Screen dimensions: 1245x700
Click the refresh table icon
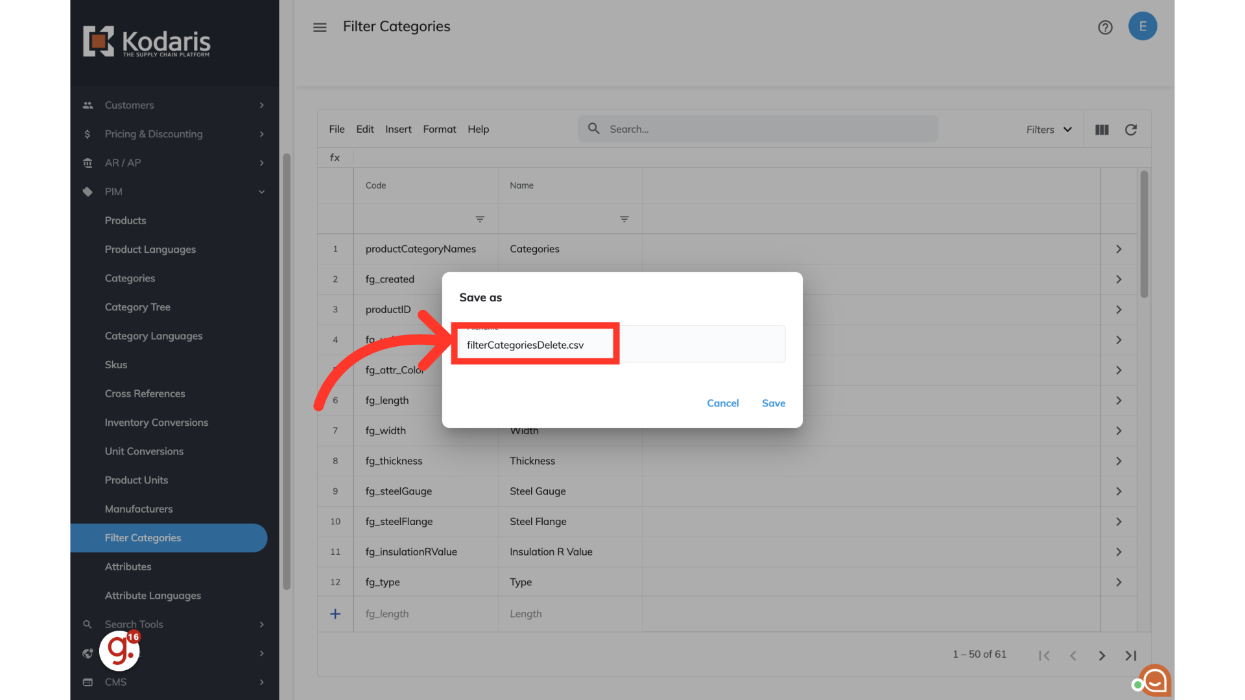pos(1131,130)
